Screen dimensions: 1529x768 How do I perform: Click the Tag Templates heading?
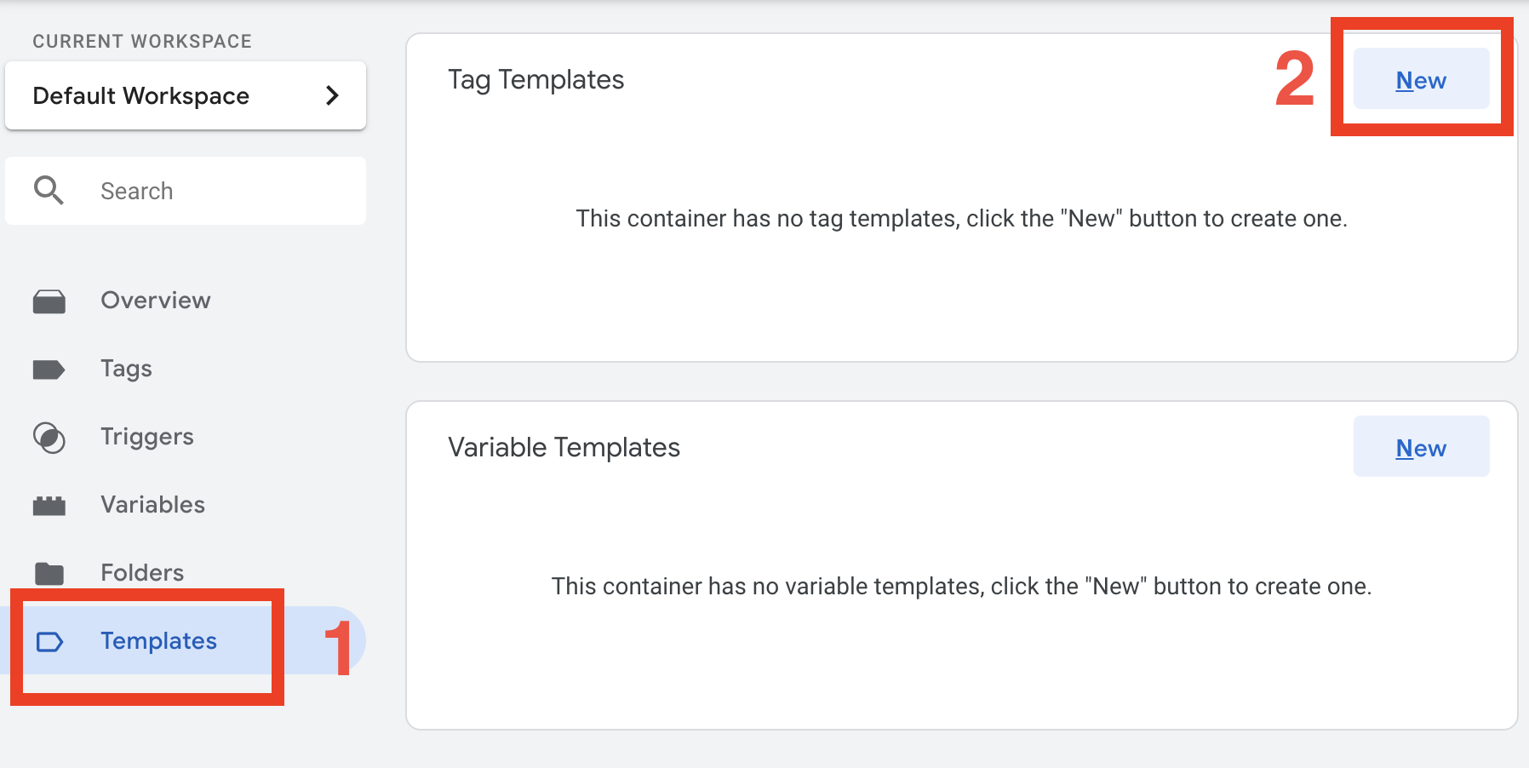(x=535, y=80)
